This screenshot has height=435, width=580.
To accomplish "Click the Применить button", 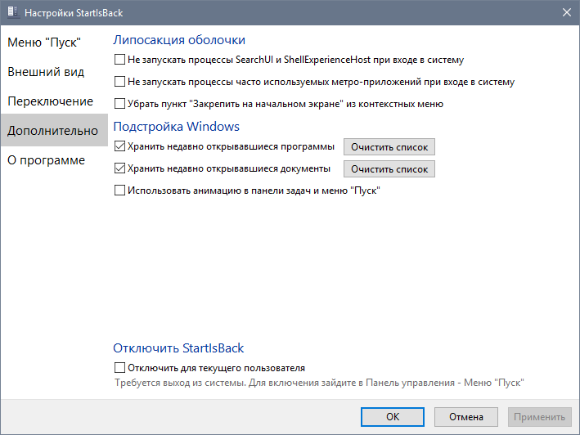I will [x=539, y=417].
